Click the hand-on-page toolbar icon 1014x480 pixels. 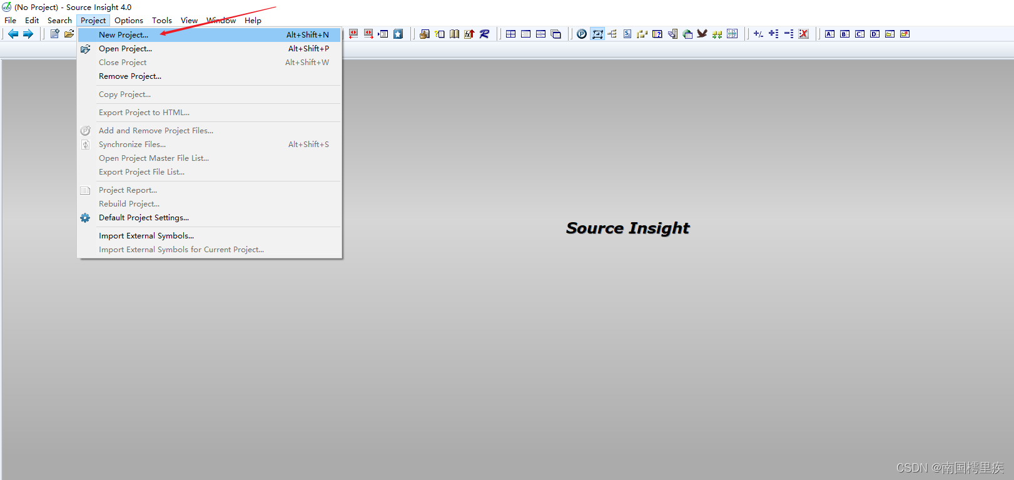425,34
